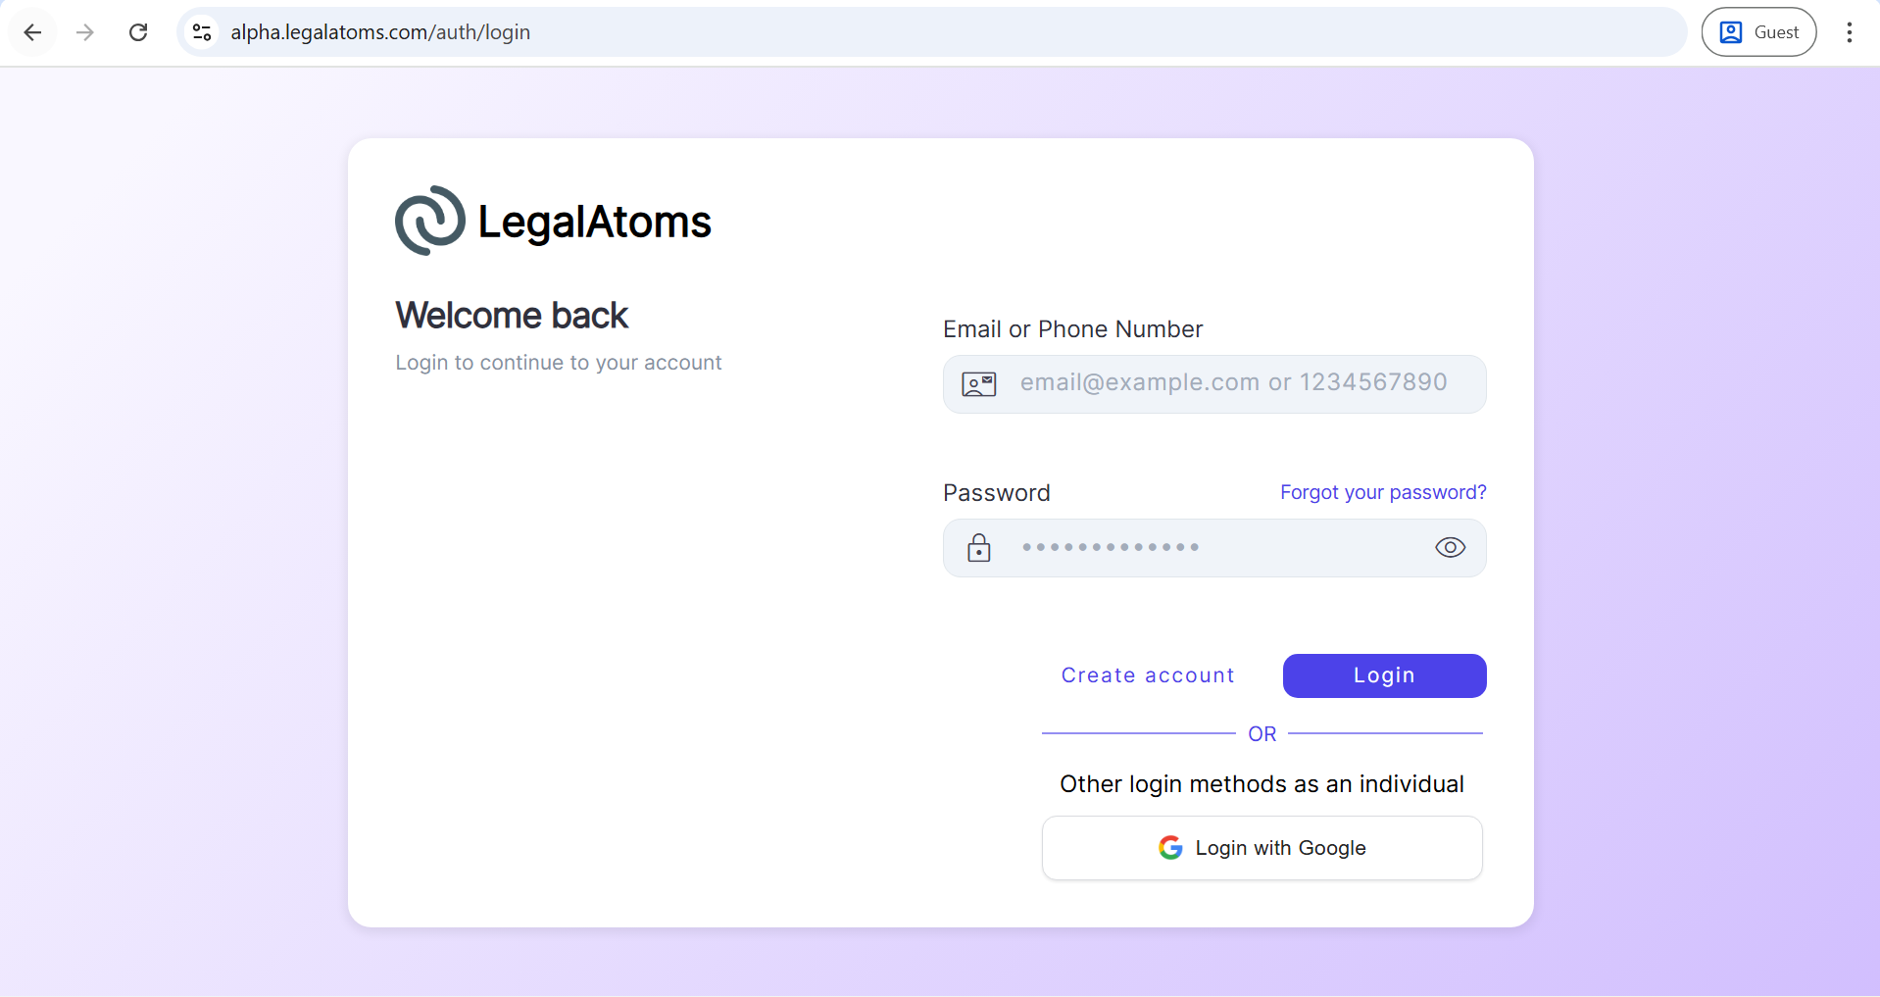Click the browser Forward arrow
The image size is (1880, 997).
pyautogui.click(x=85, y=32)
